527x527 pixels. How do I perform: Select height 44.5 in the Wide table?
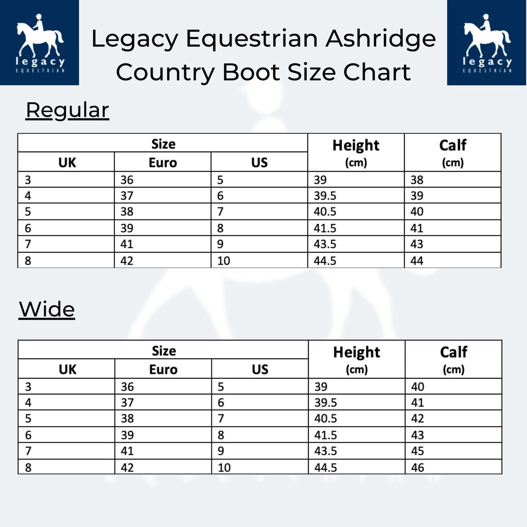click(326, 468)
